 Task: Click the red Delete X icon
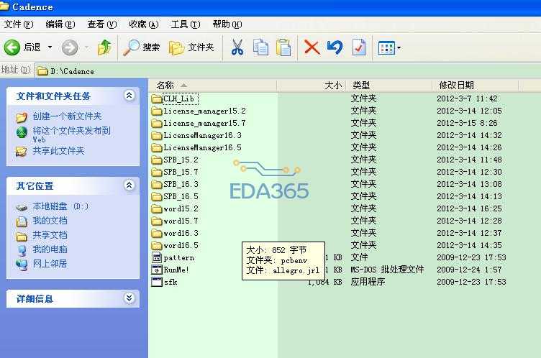tap(312, 47)
